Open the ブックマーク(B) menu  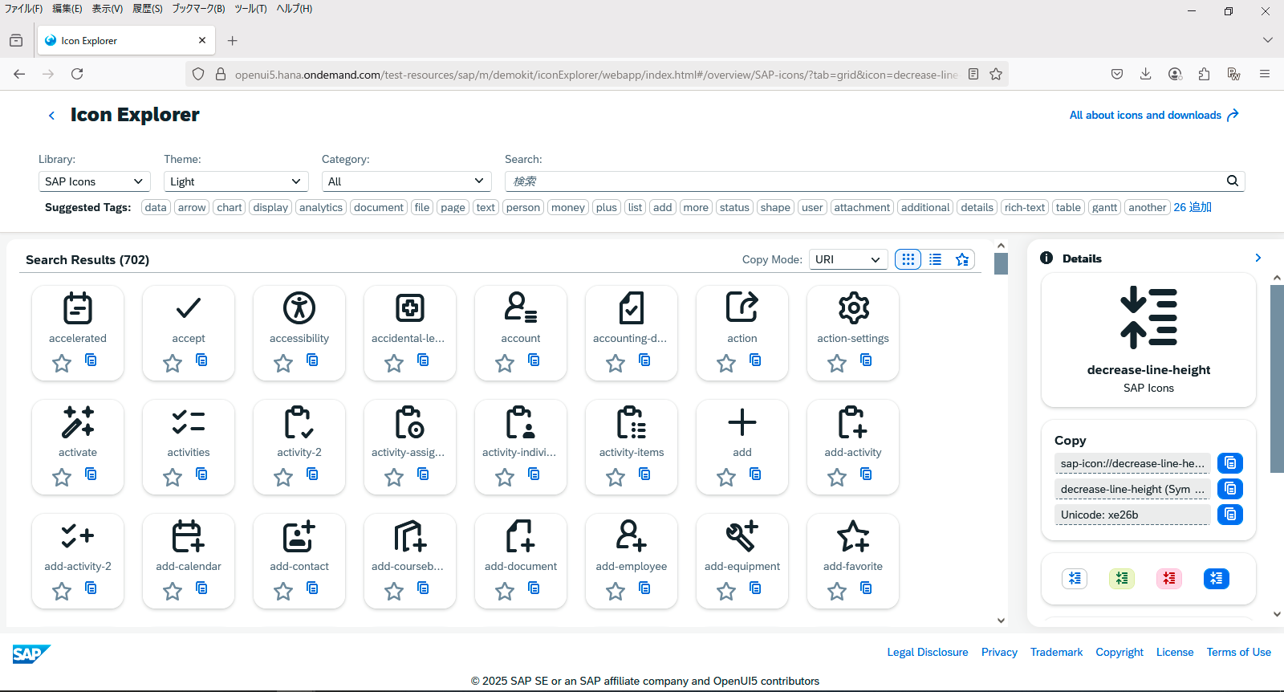click(198, 9)
